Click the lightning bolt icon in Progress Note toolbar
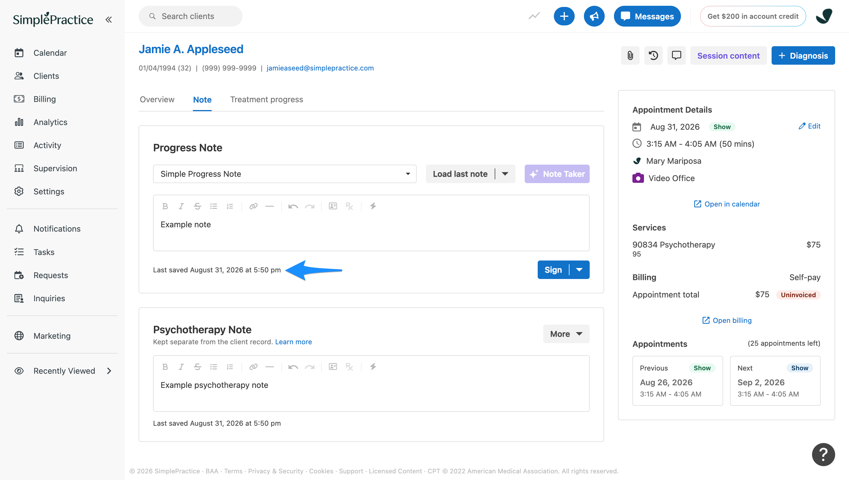 point(373,206)
